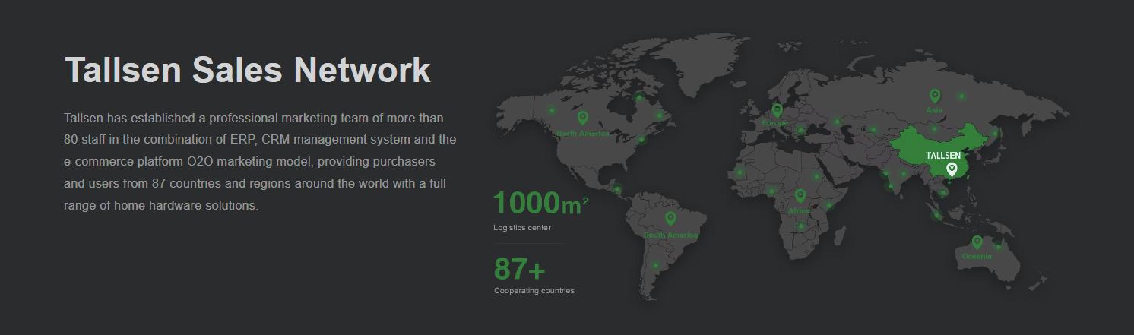Click the Oceania label text
The width and height of the screenshot is (1134, 335).
tap(977, 257)
